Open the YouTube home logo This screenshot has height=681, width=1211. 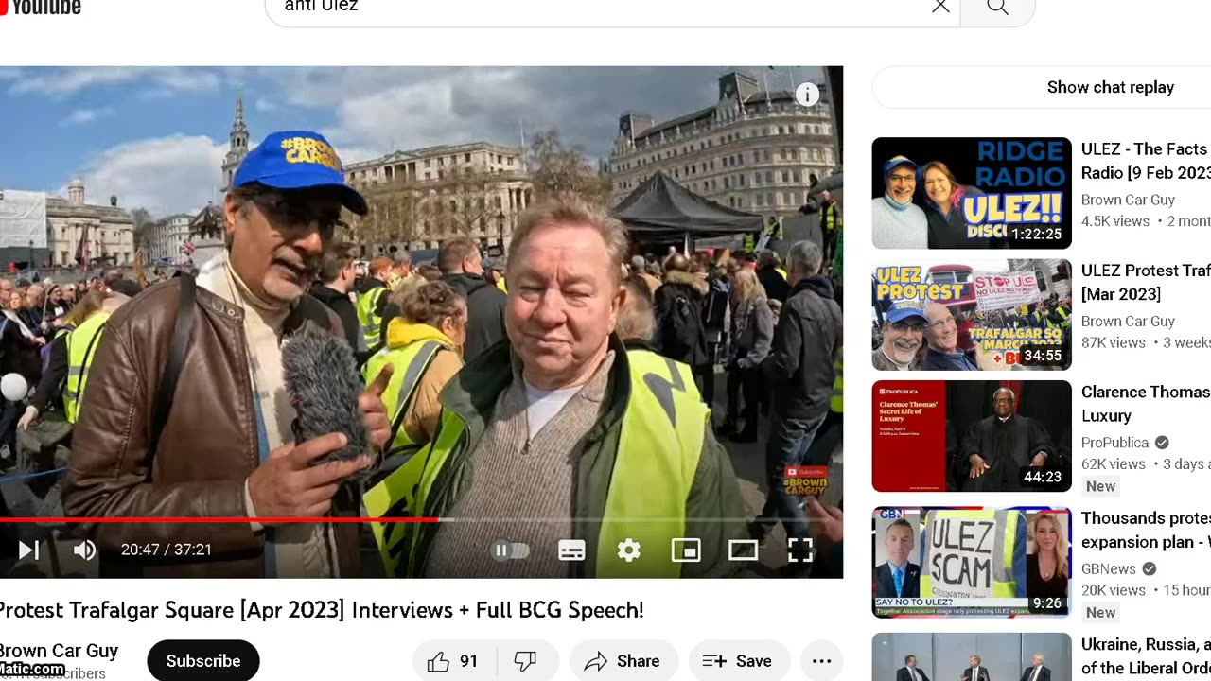pos(41,7)
